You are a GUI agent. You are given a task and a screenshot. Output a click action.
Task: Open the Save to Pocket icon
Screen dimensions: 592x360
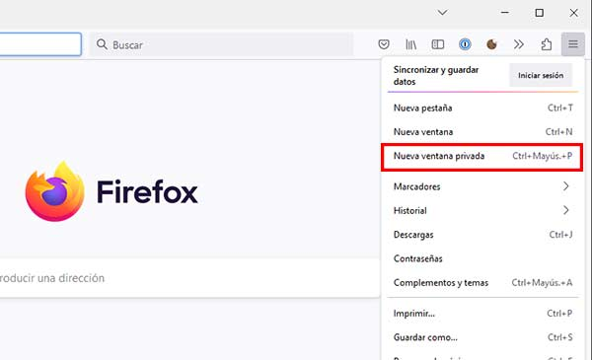click(384, 44)
